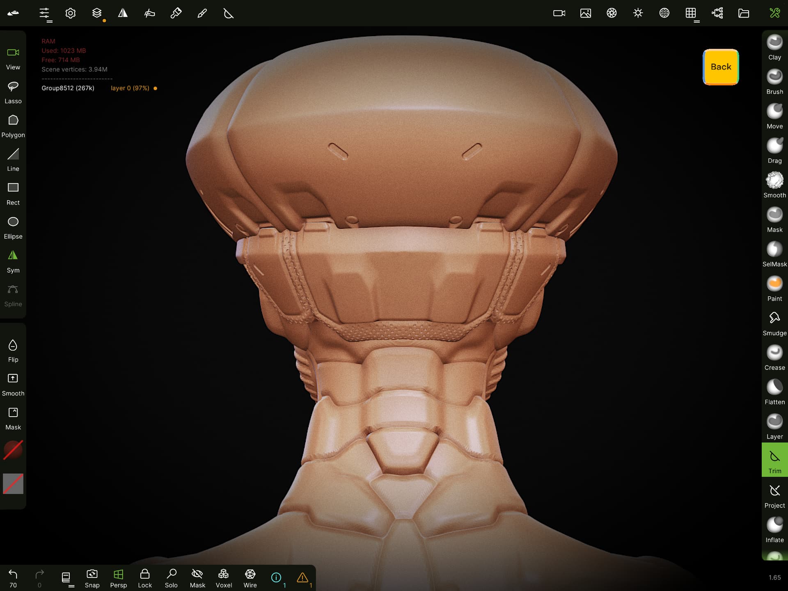
Task: Select the Clay brush tool
Action: (x=774, y=48)
